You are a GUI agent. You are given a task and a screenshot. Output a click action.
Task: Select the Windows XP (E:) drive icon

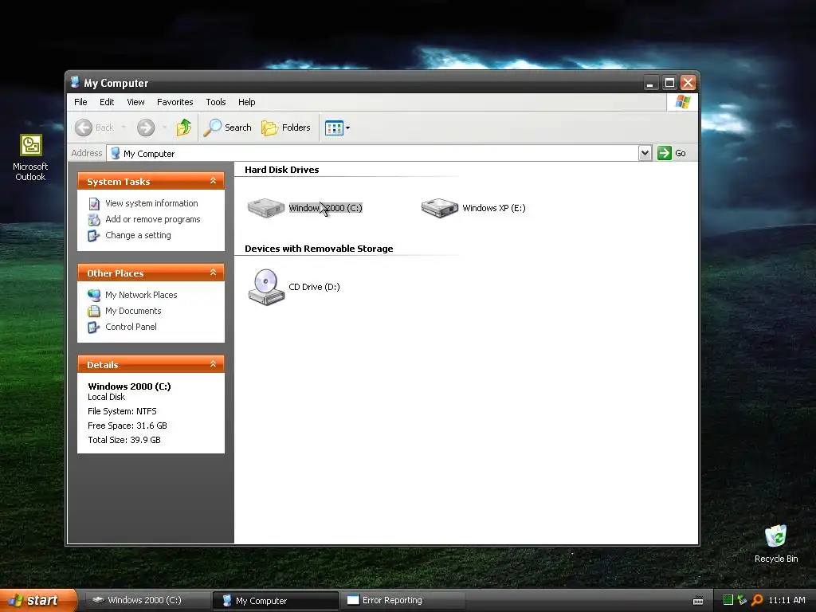[440, 208]
